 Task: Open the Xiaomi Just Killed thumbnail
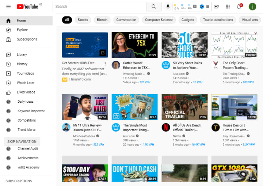85,107
